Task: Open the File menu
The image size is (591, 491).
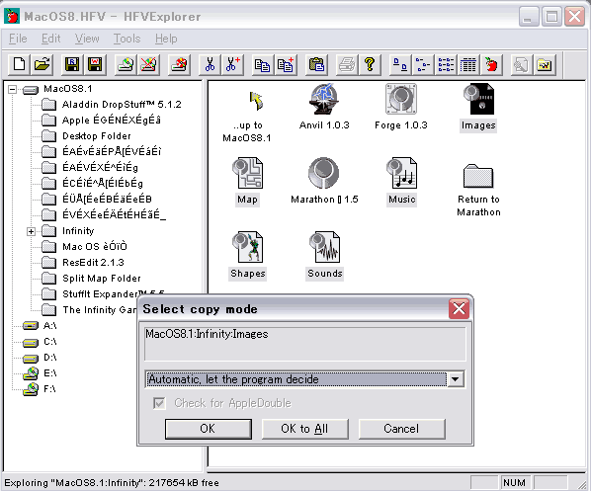Action: point(18,39)
